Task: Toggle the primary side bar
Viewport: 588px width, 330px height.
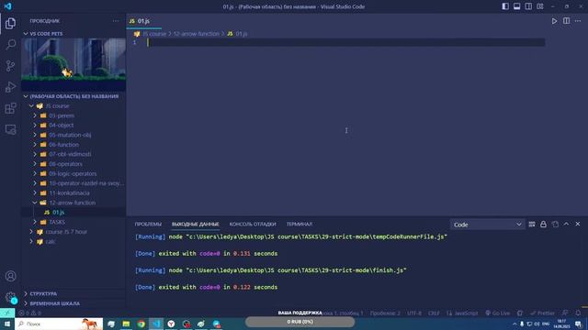Action: [505, 6]
